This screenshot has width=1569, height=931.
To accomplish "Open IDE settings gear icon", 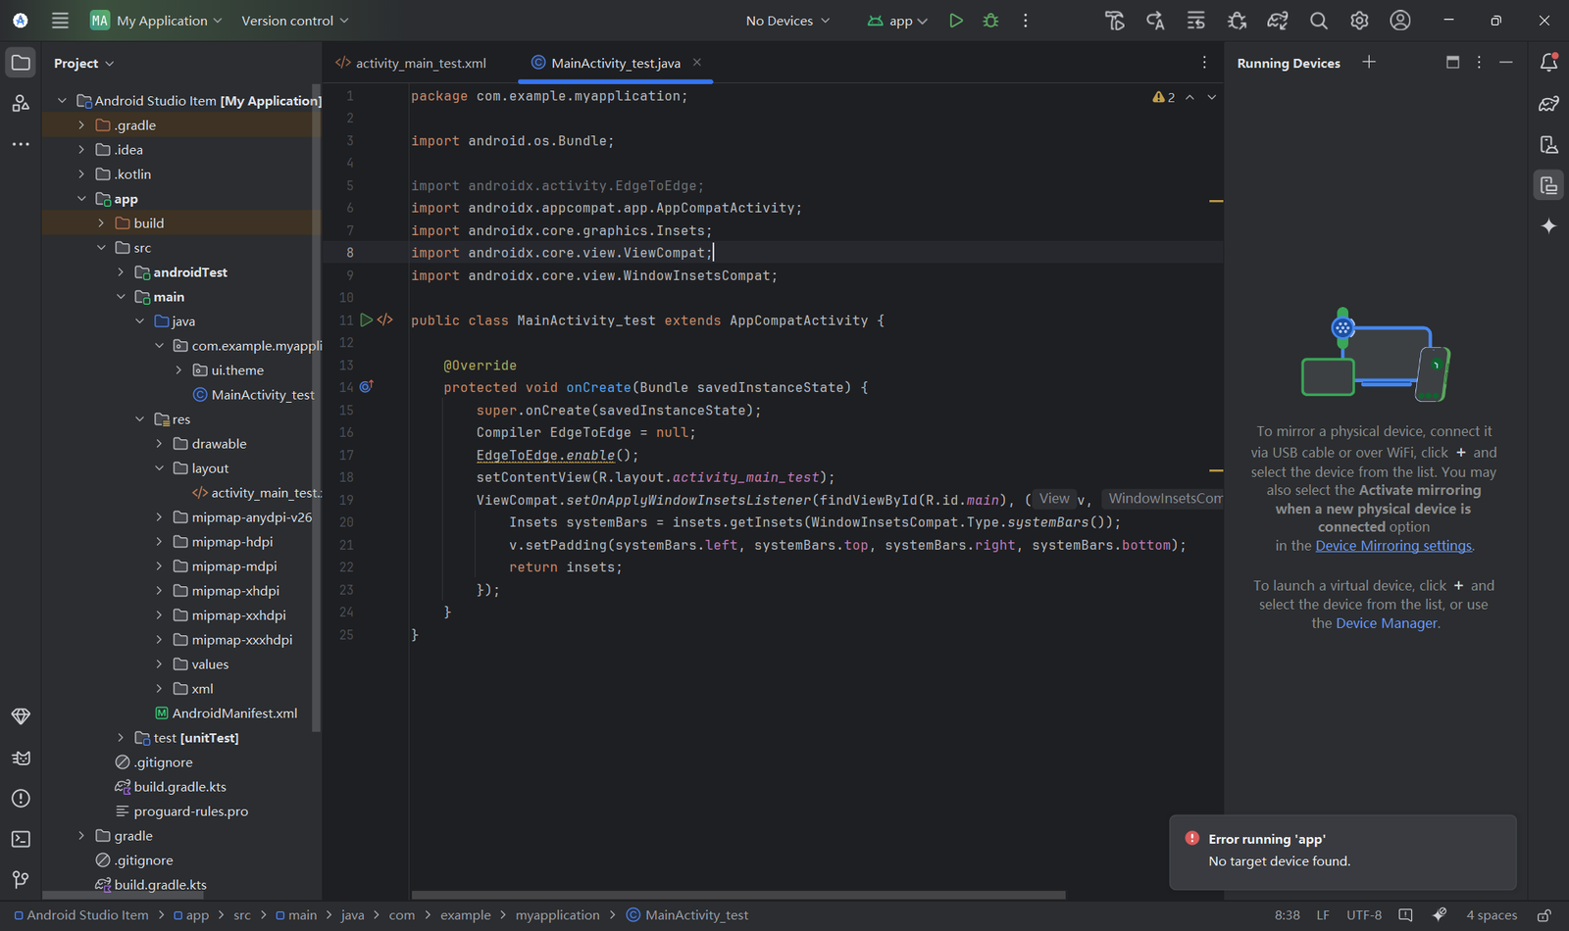I will (x=1359, y=21).
